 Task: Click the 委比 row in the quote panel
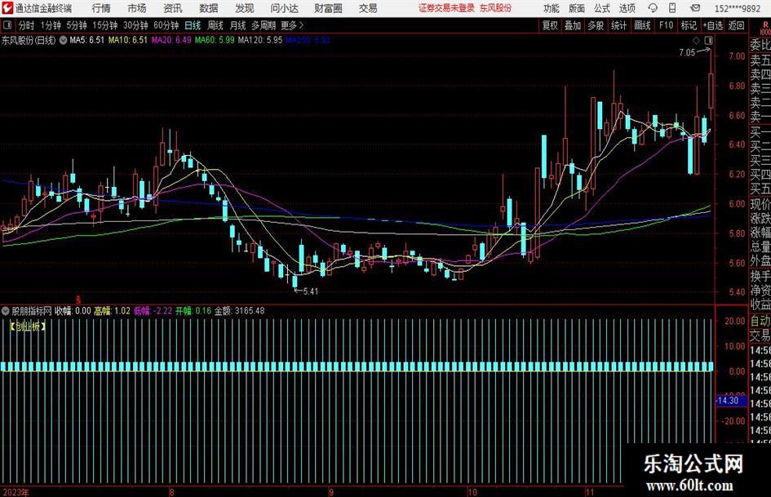[x=760, y=45]
